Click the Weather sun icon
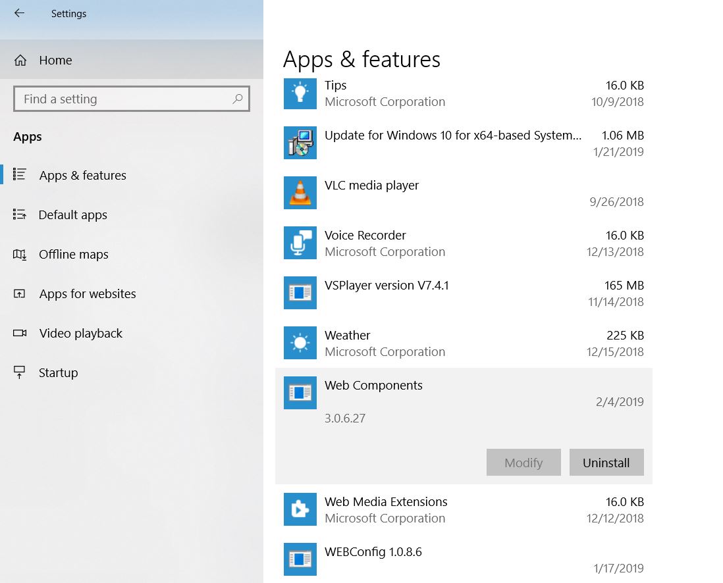Viewport: 723px width, 583px height. 300,343
